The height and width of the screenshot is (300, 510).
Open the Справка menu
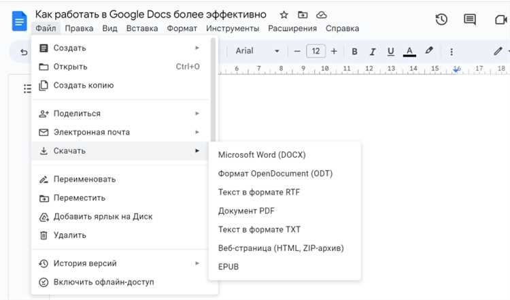click(342, 29)
